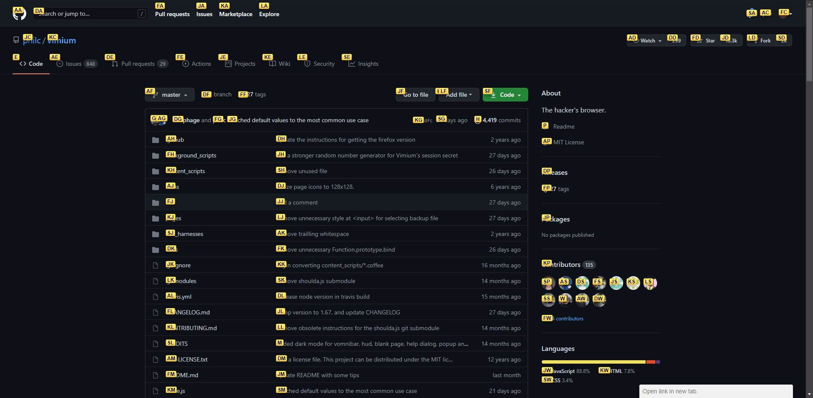Open the Releases heading link
The height and width of the screenshot is (398, 813).
554,172
